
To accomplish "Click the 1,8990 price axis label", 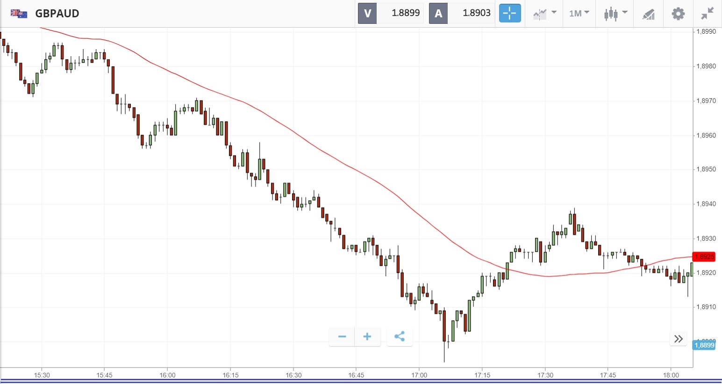I will pyautogui.click(x=706, y=32).
